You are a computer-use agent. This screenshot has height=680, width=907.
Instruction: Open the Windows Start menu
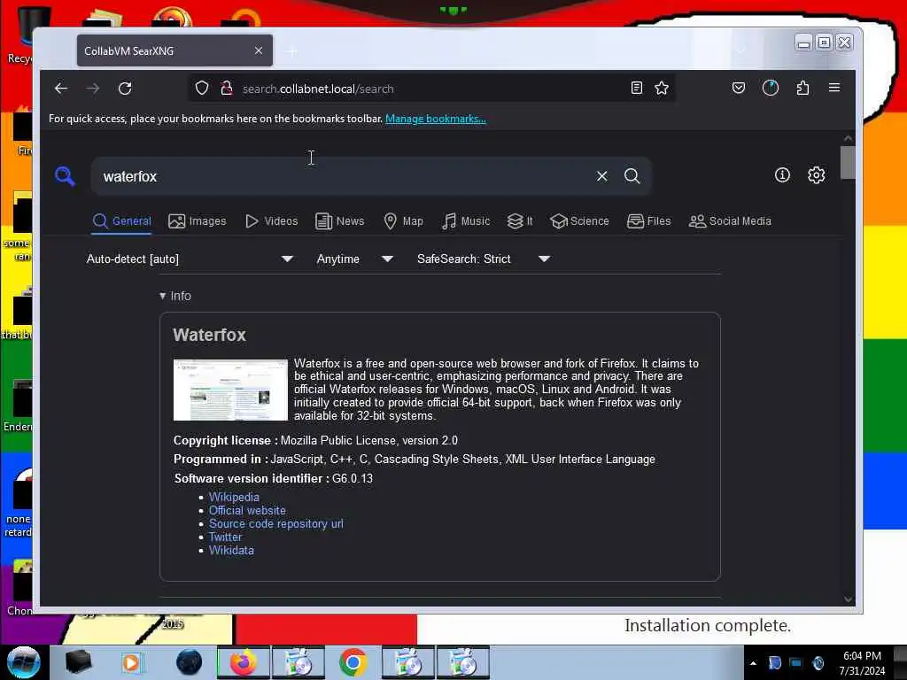23,662
